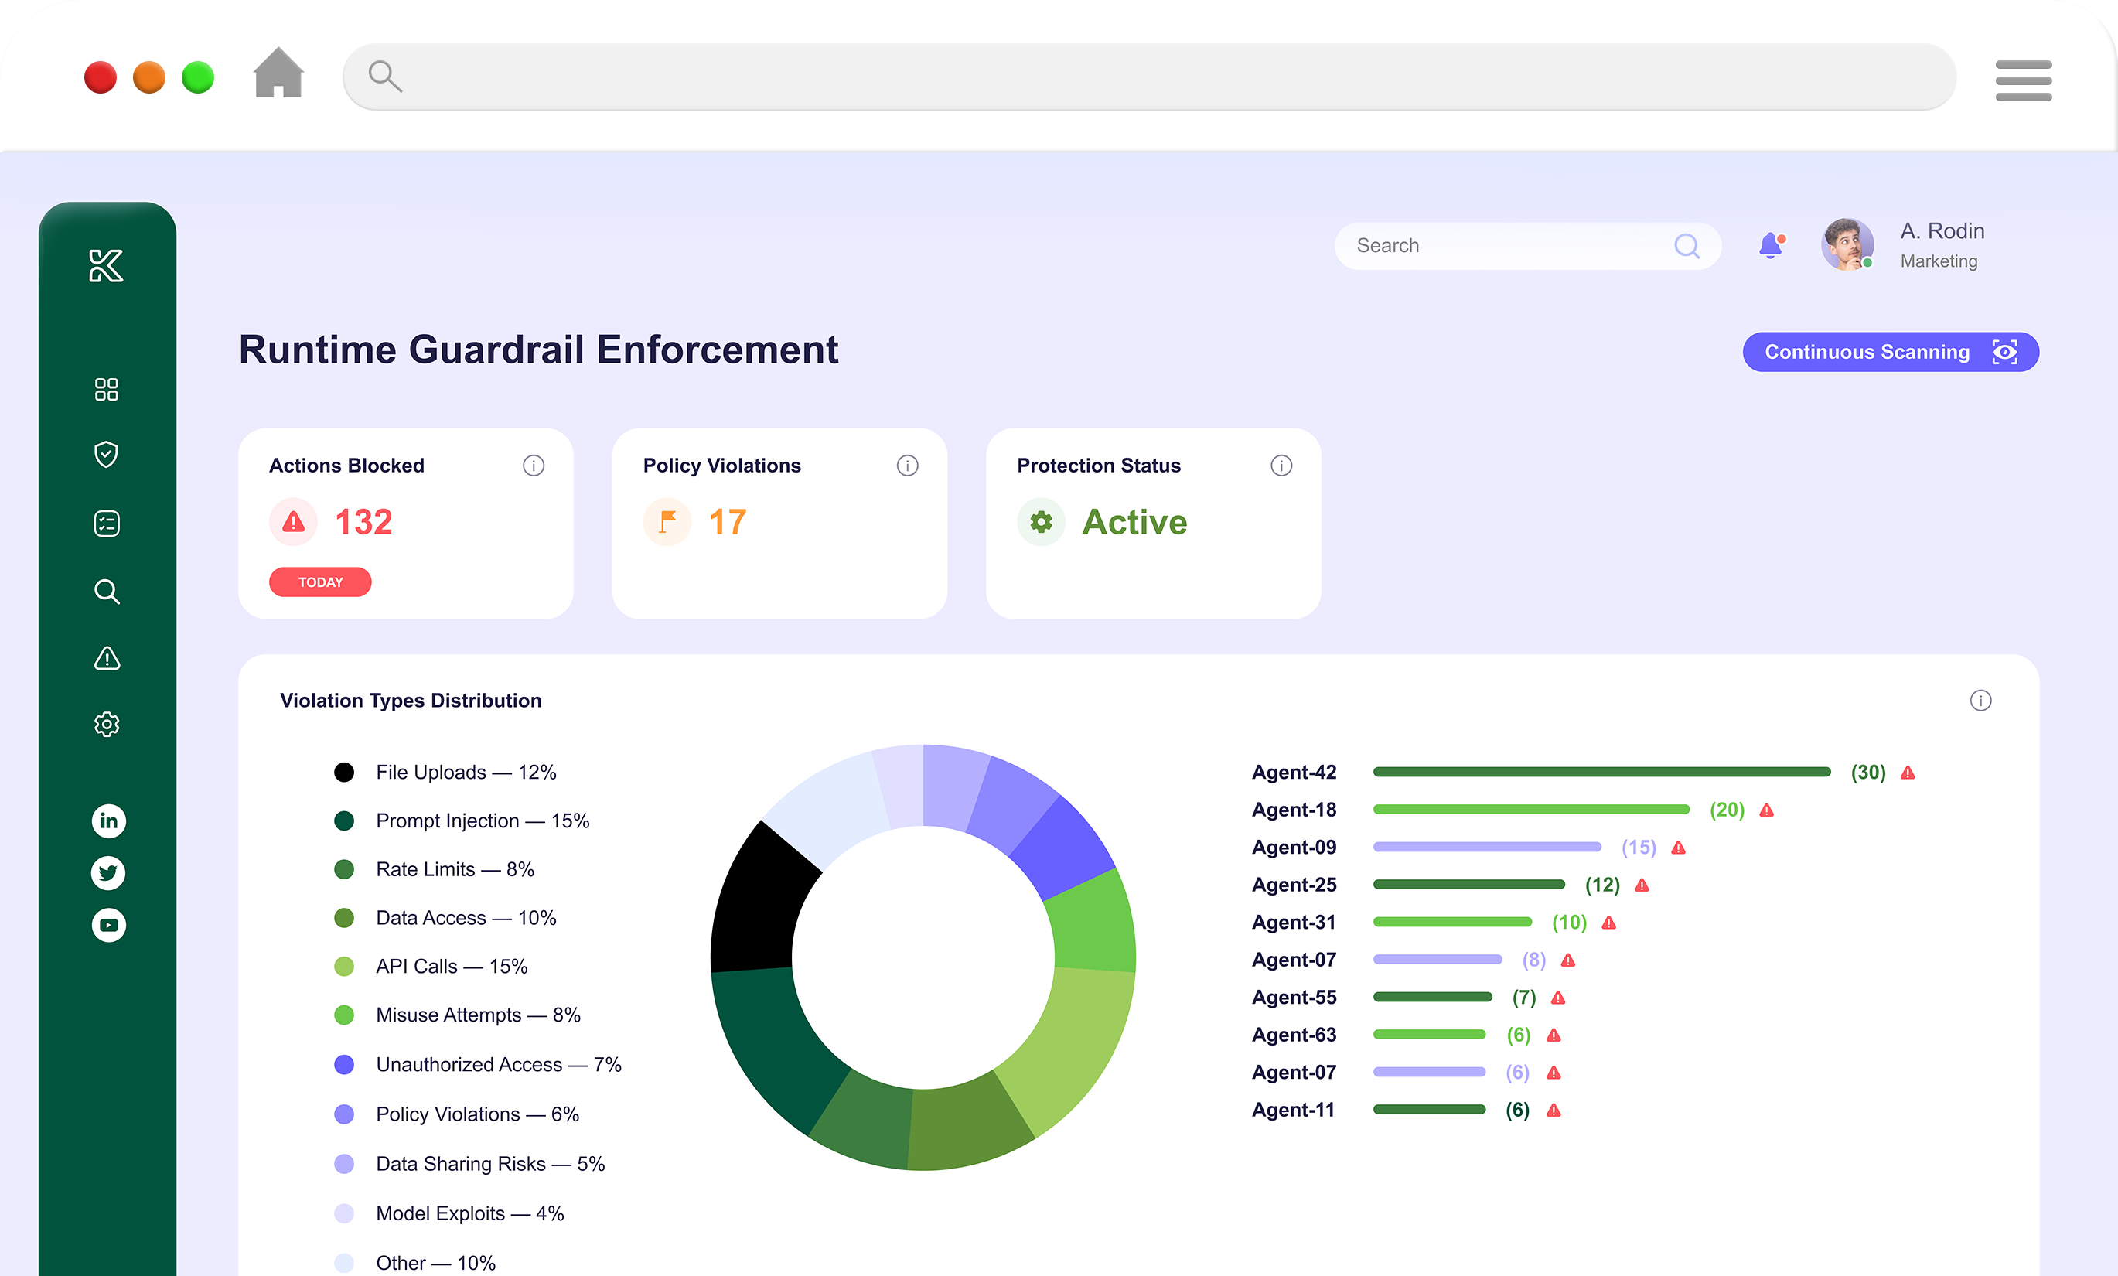Open A. Rodin profile avatar

click(x=1847, y=244)
